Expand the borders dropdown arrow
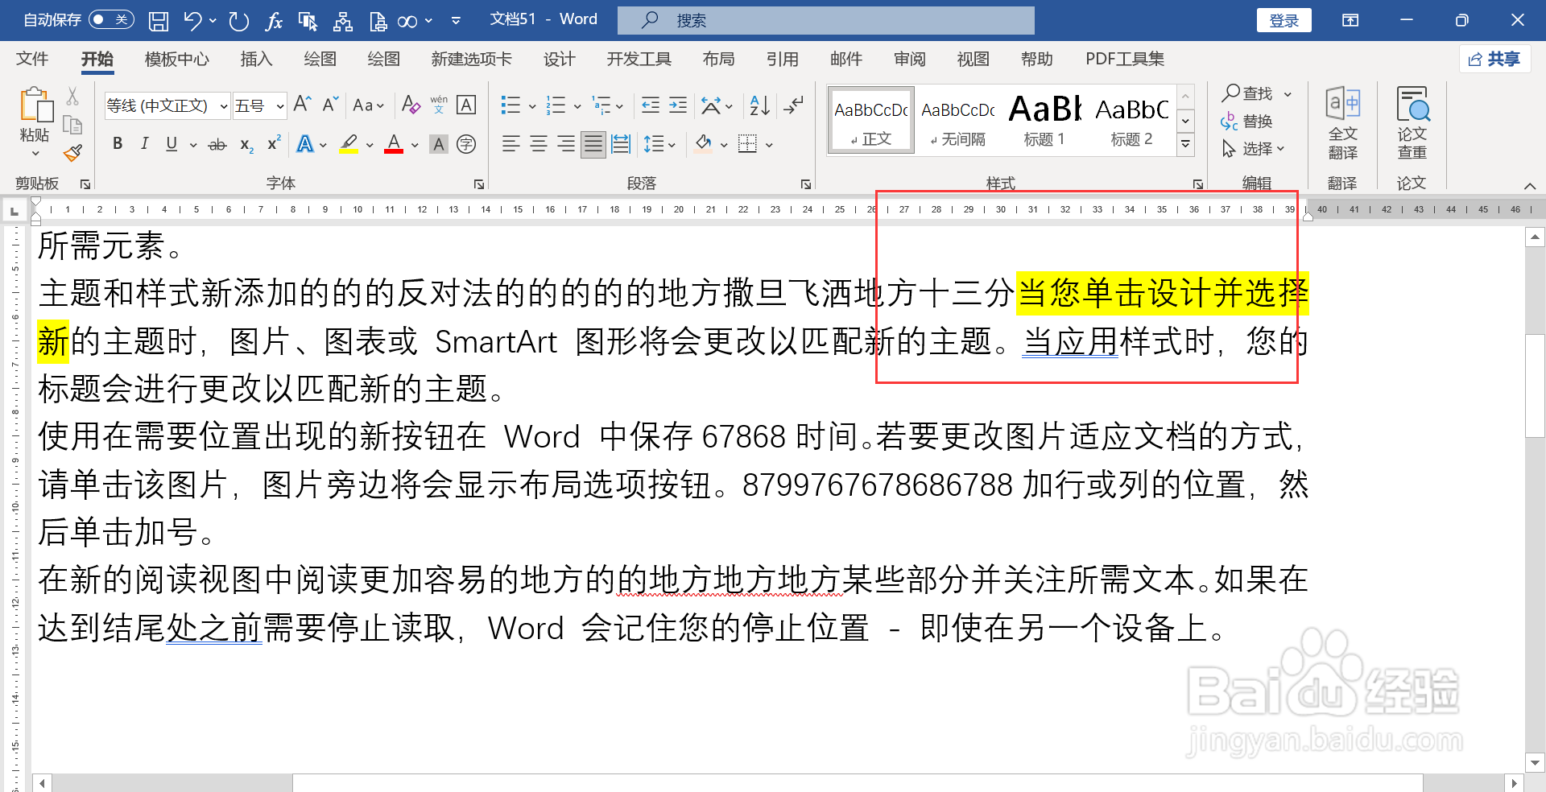Screen dimensions: 1546x792 (x=769, y=145)
